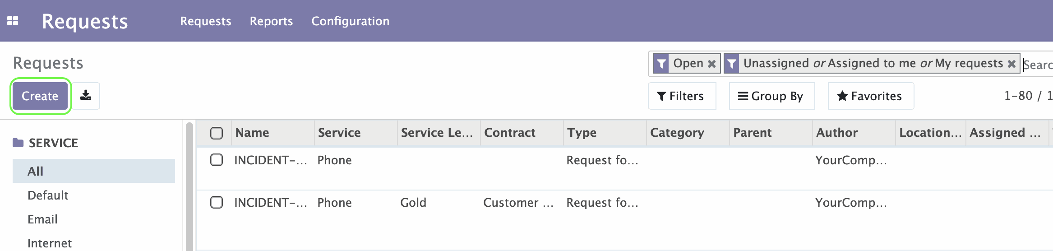This screenshot has height=251, width=1053.
Task: Click the SERVICE folder icon
Action: pos(18,143)
